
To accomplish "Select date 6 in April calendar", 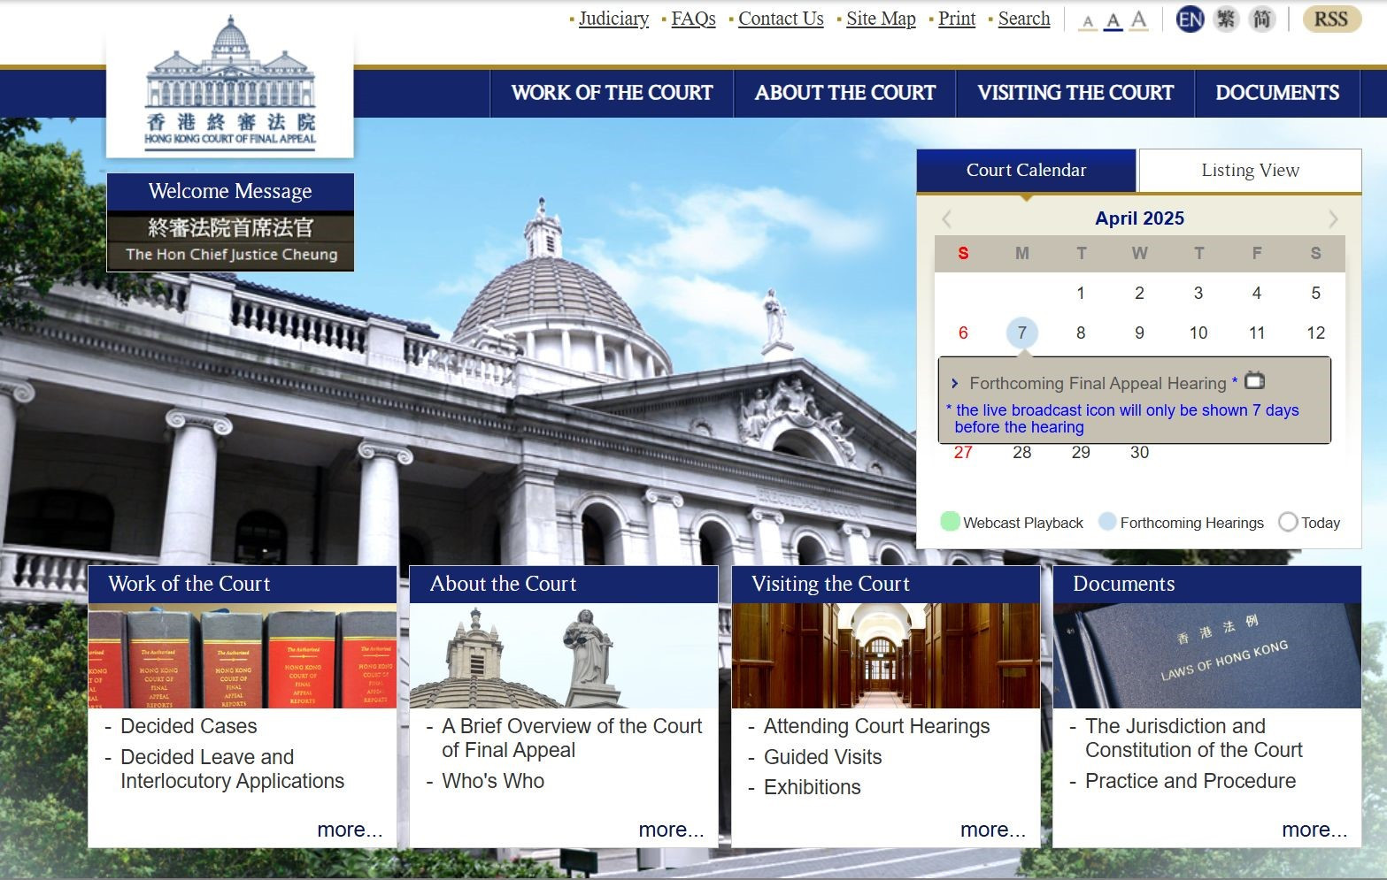I will [x=963, y=333].
